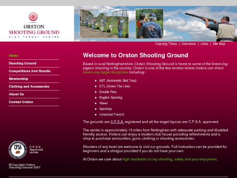Image resolution: width=237 pixels, height=178 pixels.
Task: Click the Universal Trench list item
Action: pos(111,115)
